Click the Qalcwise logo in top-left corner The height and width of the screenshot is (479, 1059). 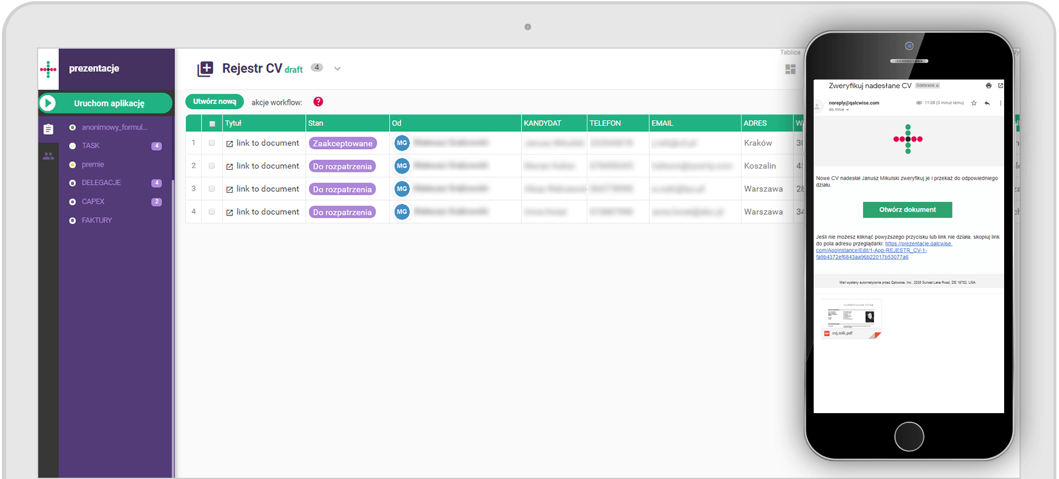pos(48,70)
